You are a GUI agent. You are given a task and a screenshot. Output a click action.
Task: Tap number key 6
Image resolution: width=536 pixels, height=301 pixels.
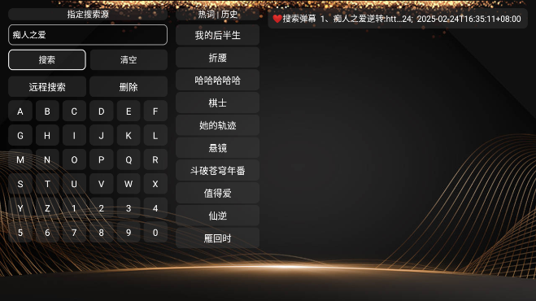click(x=47, y=233)
